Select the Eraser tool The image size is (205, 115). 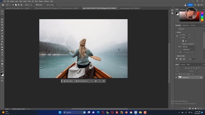2,42
